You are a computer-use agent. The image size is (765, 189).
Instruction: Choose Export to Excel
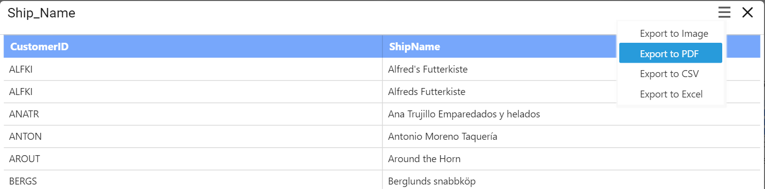pos(670,94)
